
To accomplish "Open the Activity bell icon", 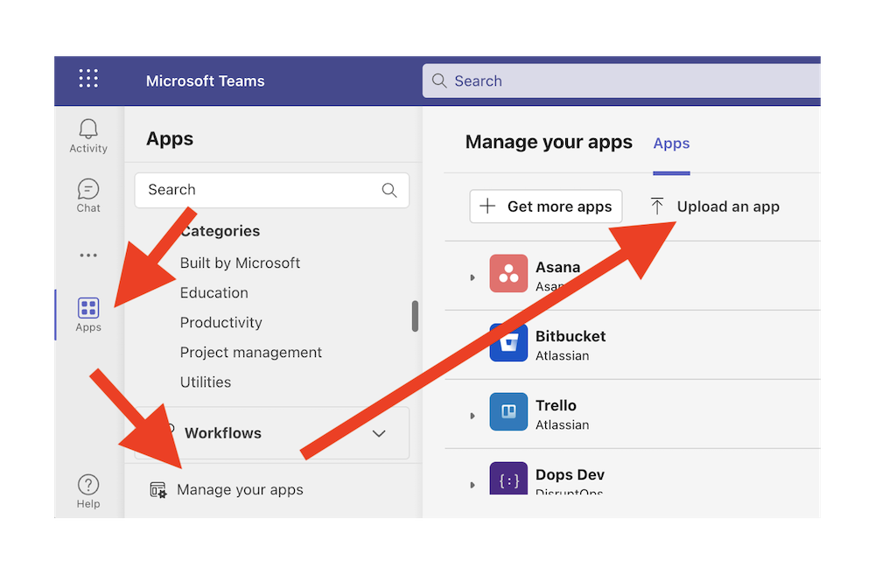I will click(87, 129).
